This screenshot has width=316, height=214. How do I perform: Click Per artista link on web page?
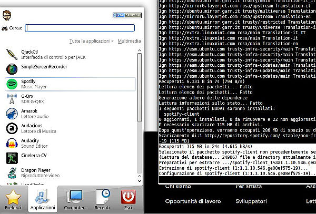click(x=249, y=187)
